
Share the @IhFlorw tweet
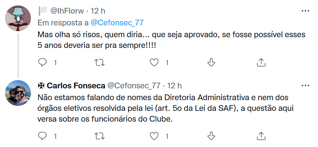coord(261,63)
